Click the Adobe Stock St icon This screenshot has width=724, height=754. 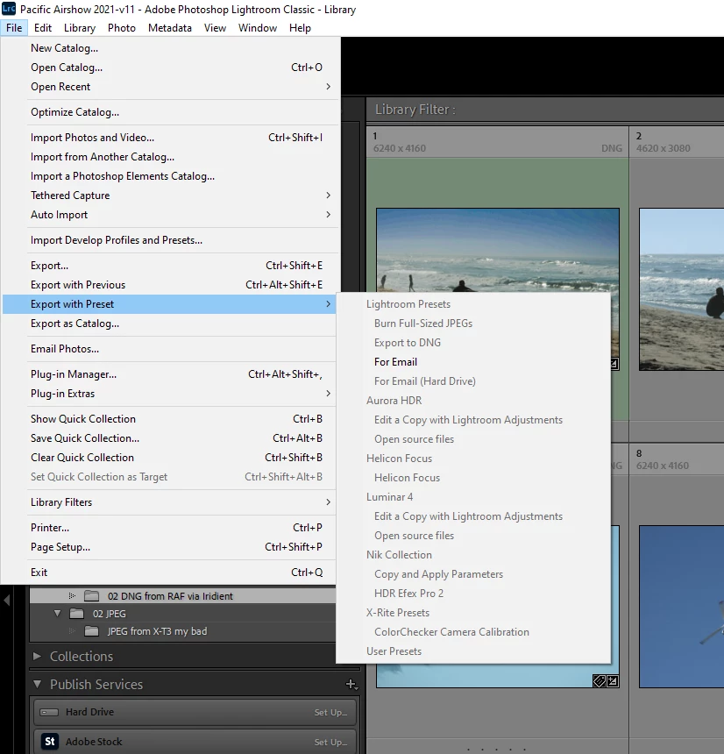49,741
